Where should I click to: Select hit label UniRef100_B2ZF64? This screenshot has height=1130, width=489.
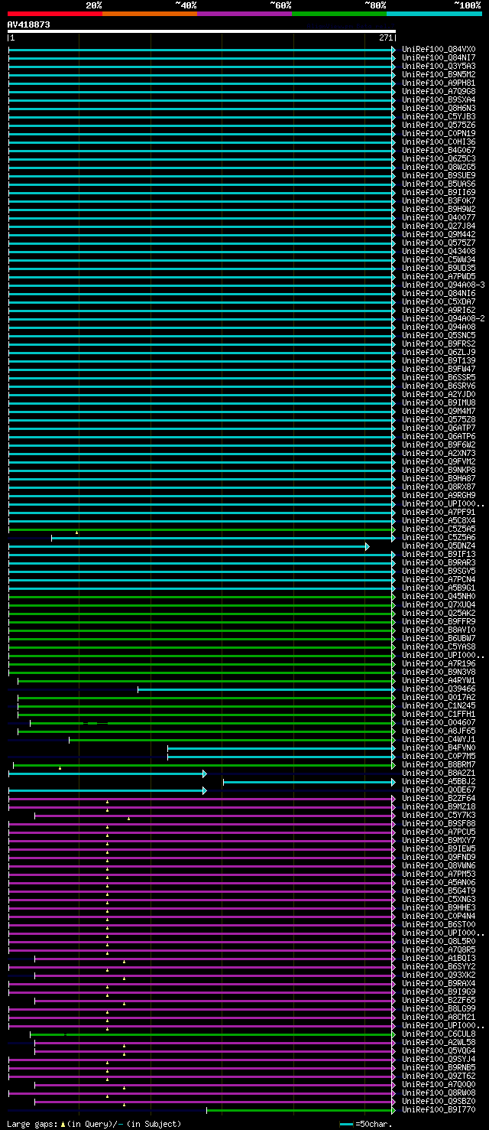coord(438,798)
